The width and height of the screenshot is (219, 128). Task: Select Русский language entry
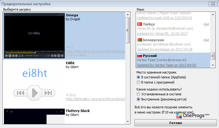[173, 60]
